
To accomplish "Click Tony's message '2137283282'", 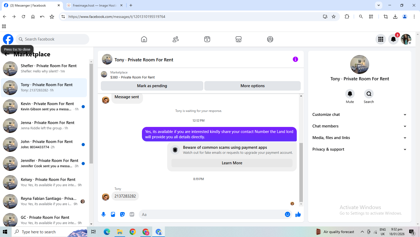I will click(x=125, y=196).
